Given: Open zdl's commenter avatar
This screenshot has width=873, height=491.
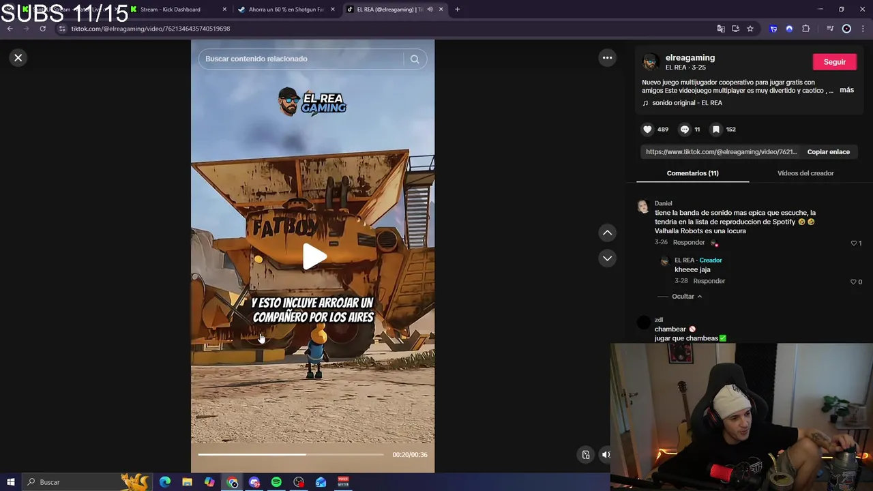Looking at the screenshot, I should tap(643, 323).
